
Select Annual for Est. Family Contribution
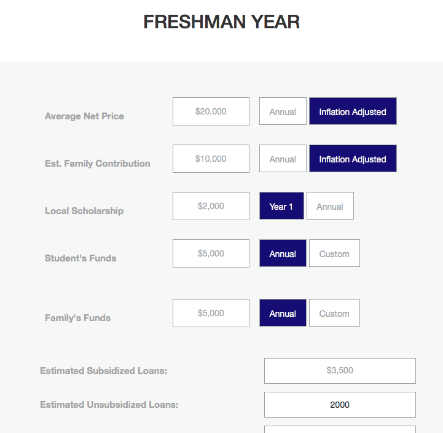pos(283,159)
